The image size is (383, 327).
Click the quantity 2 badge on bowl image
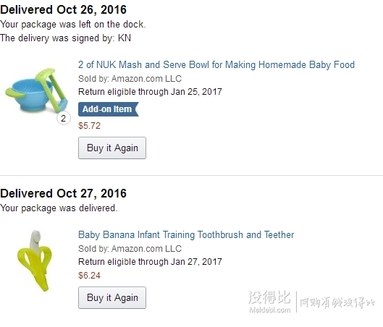click(x=64, y=119)
